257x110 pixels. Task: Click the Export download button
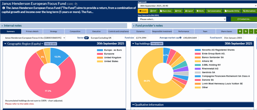[x=189, y=11]
